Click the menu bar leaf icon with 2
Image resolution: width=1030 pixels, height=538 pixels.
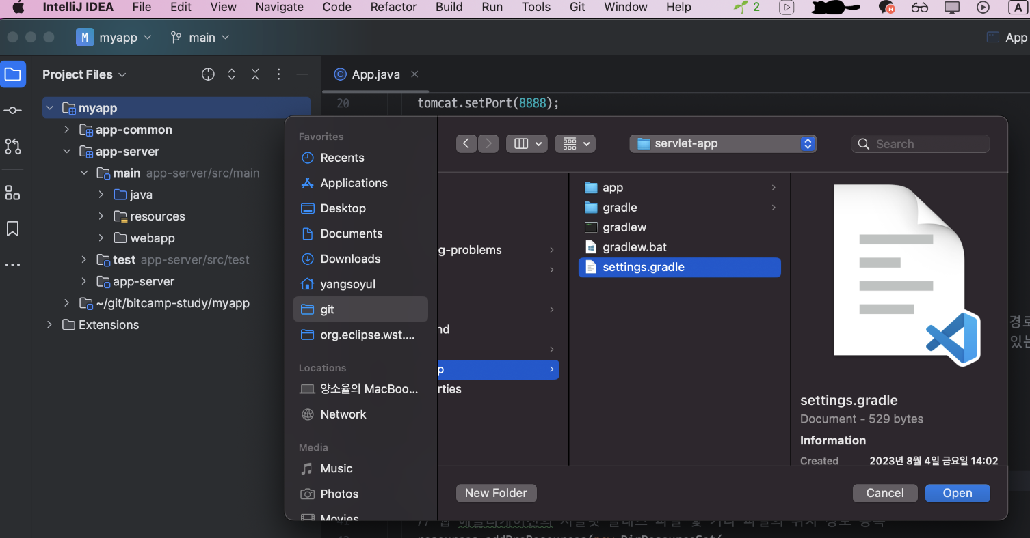coord(747,8)
